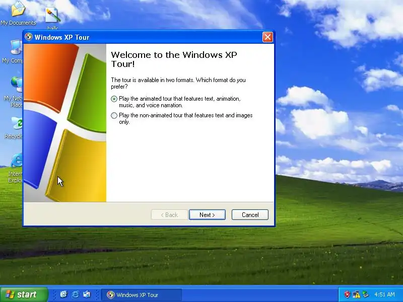Launch Internet Explorer from Quick Launch
403x302 pixels.
click(75, 294)
